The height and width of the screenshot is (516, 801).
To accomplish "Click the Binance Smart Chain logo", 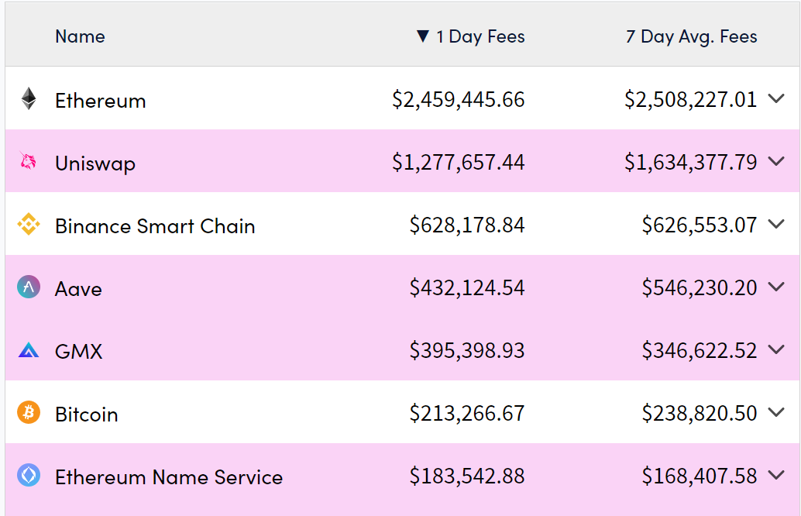I will [x=29, y=225].
